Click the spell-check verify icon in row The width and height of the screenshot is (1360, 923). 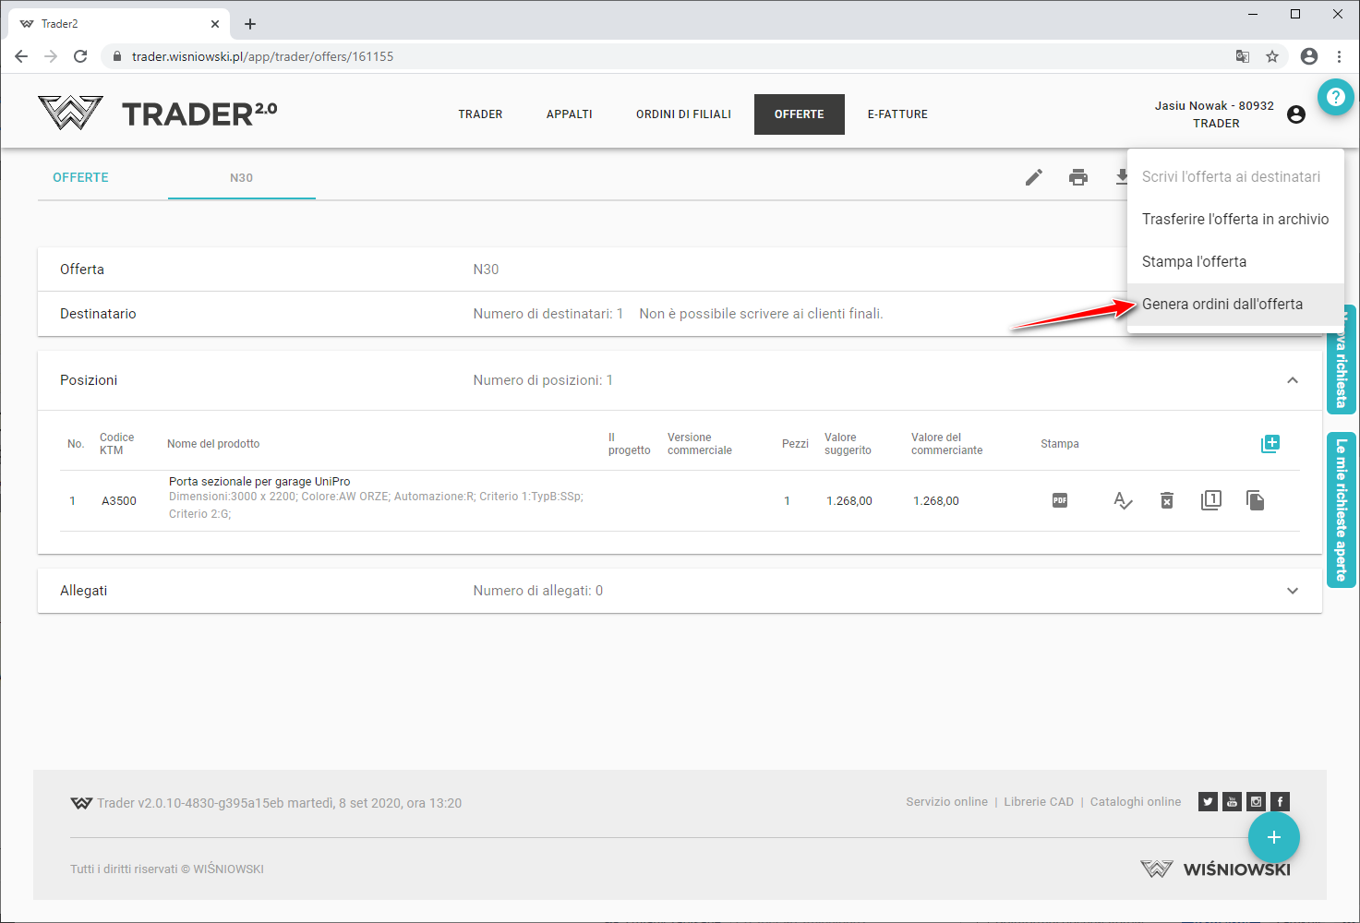tap(1122, 500)
